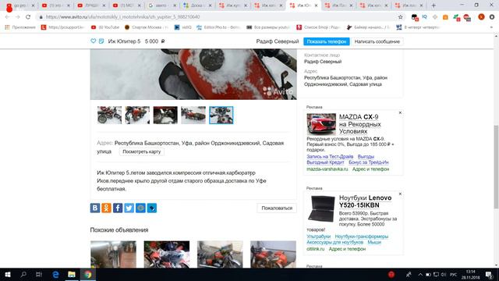Select the fourth motorcycle photo thumbnail
The image size is (499, 281).
[193, 115]
